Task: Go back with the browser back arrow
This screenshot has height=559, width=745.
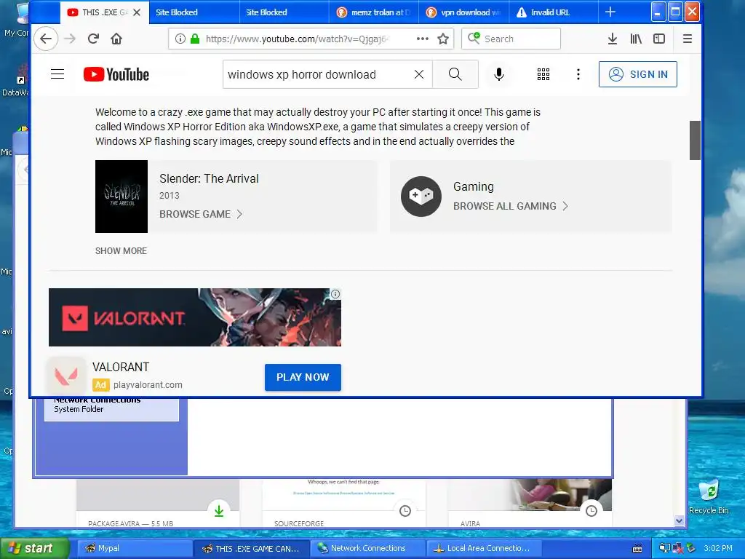Action: click(x=46, y=39)
